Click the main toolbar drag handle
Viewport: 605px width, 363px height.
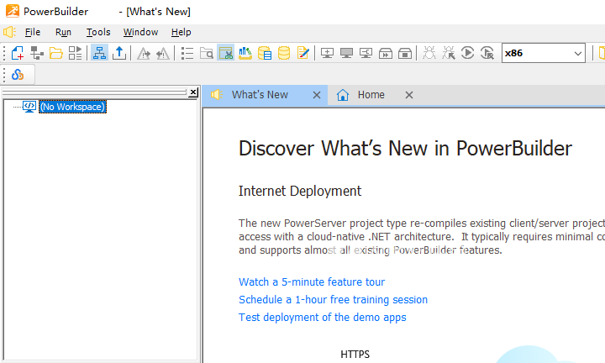pos(4,53)
